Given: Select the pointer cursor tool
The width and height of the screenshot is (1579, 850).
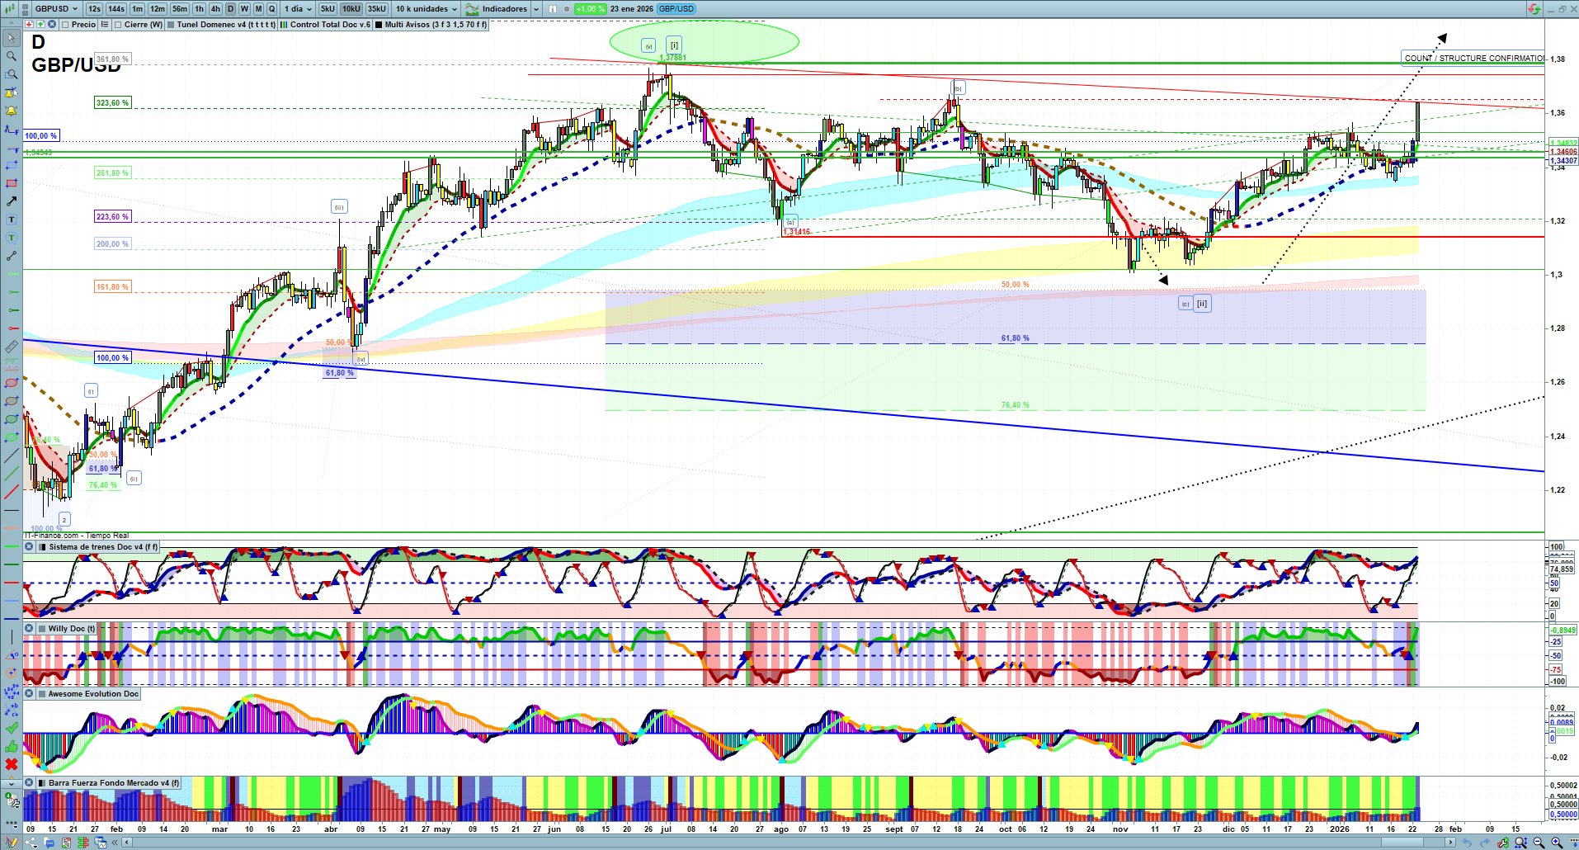Looking at the screenshot, I should point(12,38).
